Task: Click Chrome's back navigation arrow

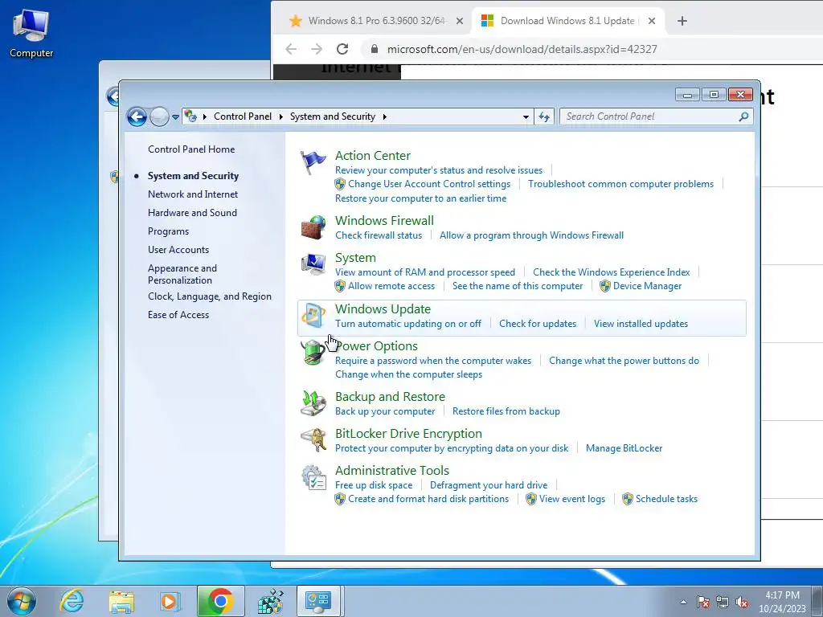Action: coord(291,49)
